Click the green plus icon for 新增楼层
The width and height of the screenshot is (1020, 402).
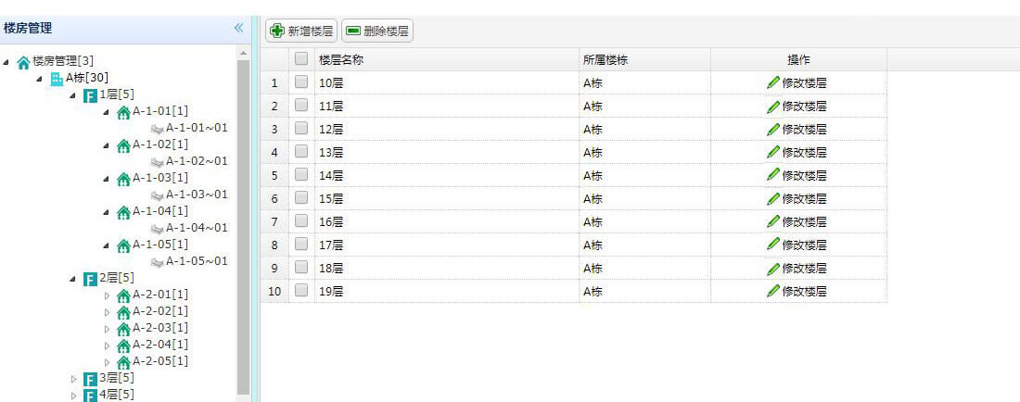pyautogui.click(x=277, y=31)
